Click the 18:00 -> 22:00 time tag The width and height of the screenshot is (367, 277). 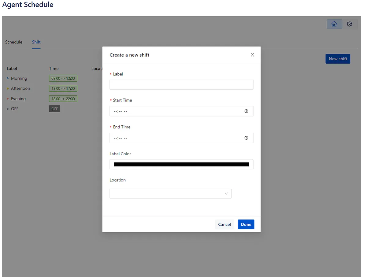click(63, 99)
